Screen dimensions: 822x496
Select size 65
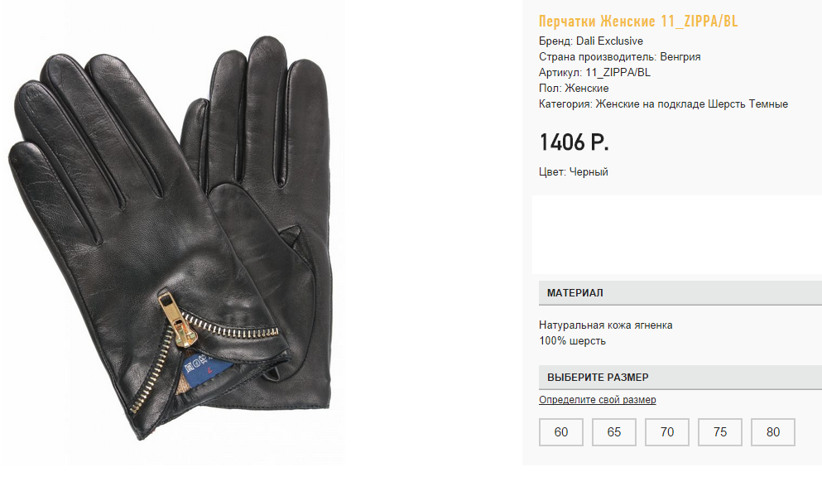pos(614,432)
